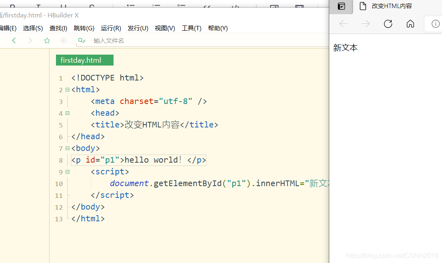Click the title tag code line

coord(154,125)
